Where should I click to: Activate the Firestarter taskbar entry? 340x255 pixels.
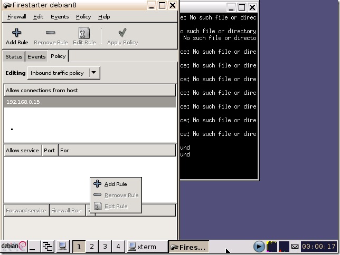(x=188, y=247)
